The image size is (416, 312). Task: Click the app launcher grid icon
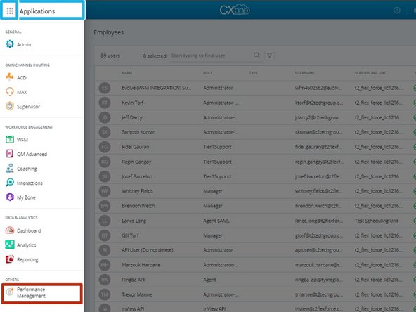10,11
